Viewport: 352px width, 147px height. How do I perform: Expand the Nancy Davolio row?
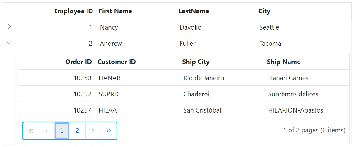click(x=9, y=27)
